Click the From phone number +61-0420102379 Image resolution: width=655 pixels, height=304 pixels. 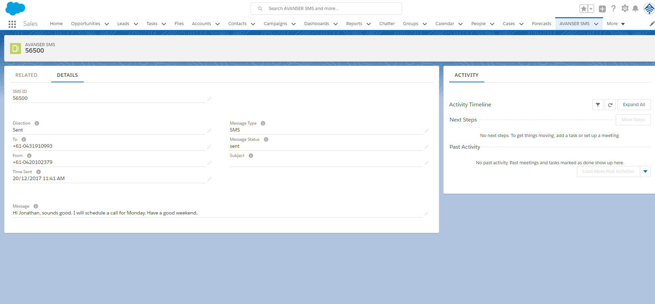click(33, 162)
